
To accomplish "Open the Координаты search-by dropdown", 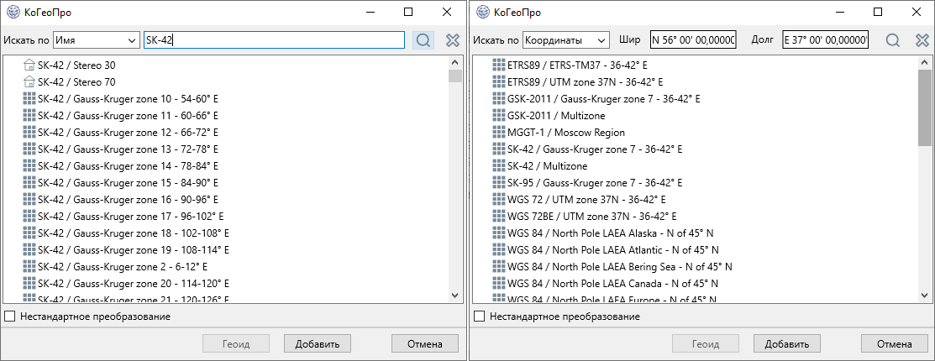I will [566, 40].
